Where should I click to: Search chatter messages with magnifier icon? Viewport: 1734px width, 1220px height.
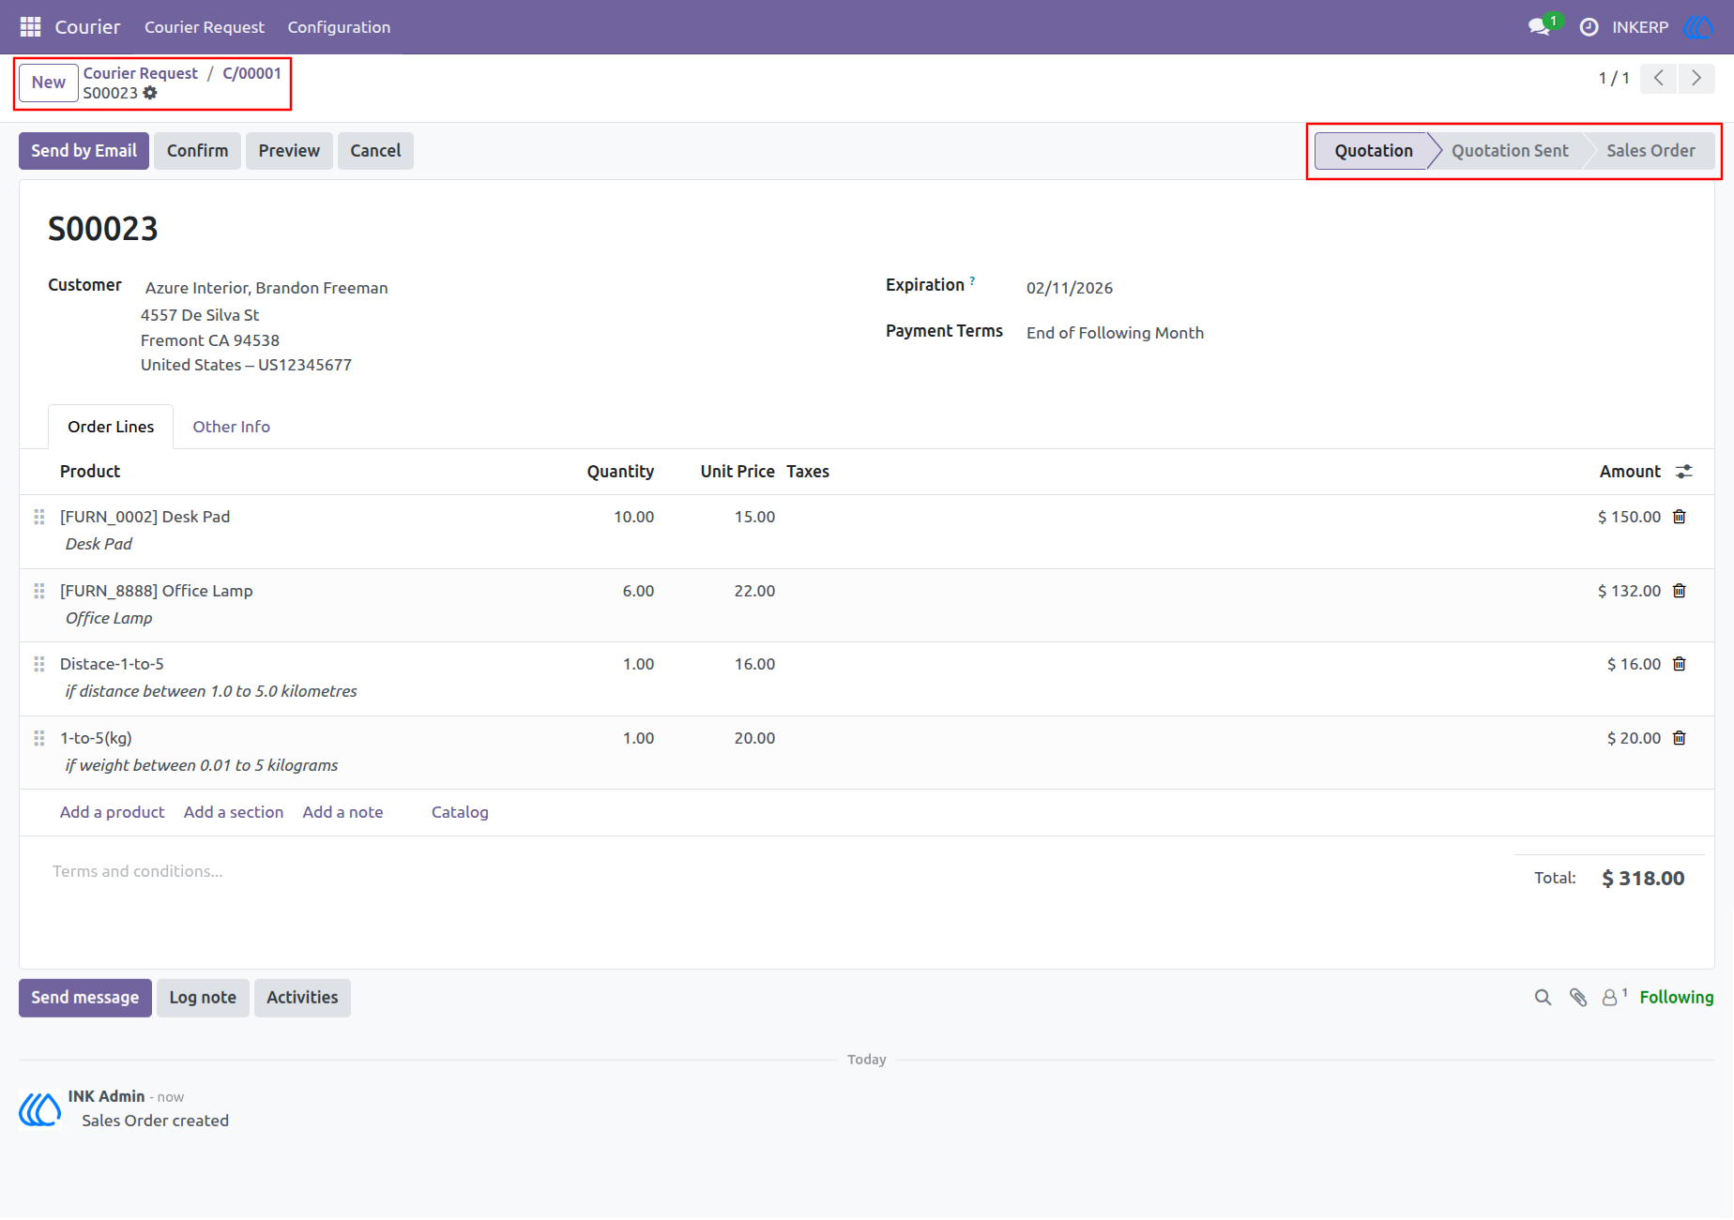pos(1543,998)
